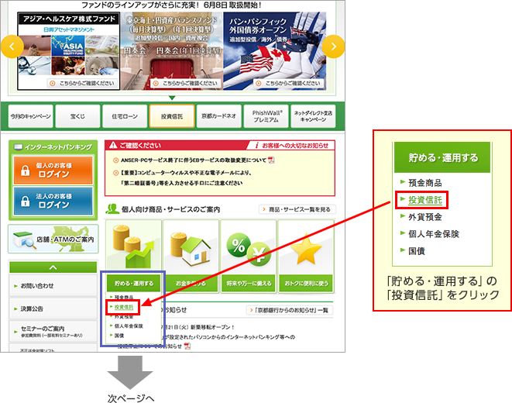Click PDF icon beside ANSER-PC notice
Image resolution: width=512 pixels, height=403 pixels.
click(271, 160)
